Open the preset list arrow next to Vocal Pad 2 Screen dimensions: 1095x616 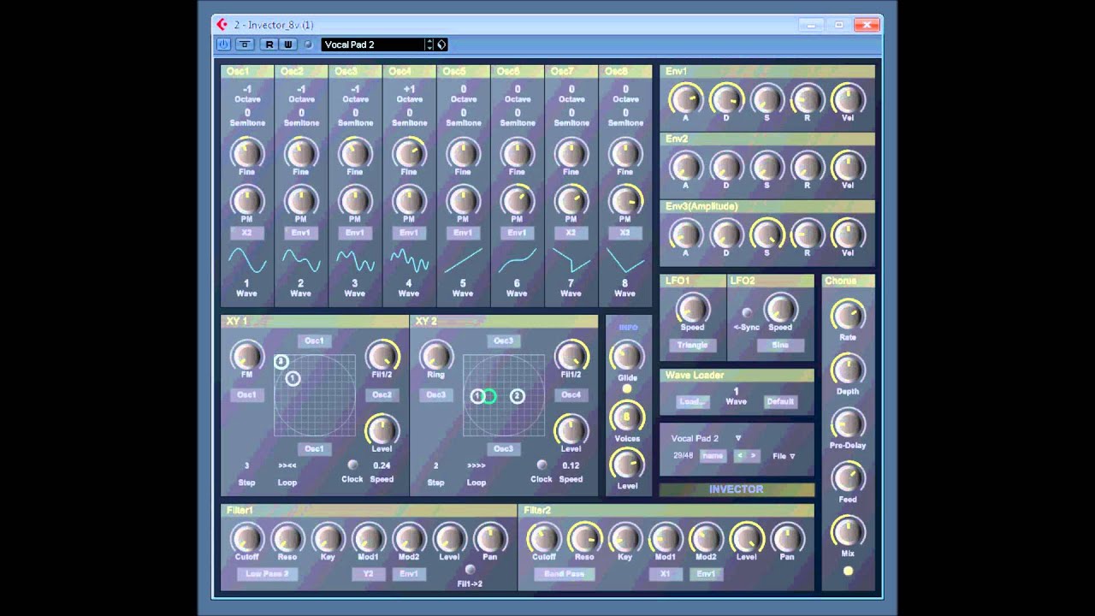738,438
